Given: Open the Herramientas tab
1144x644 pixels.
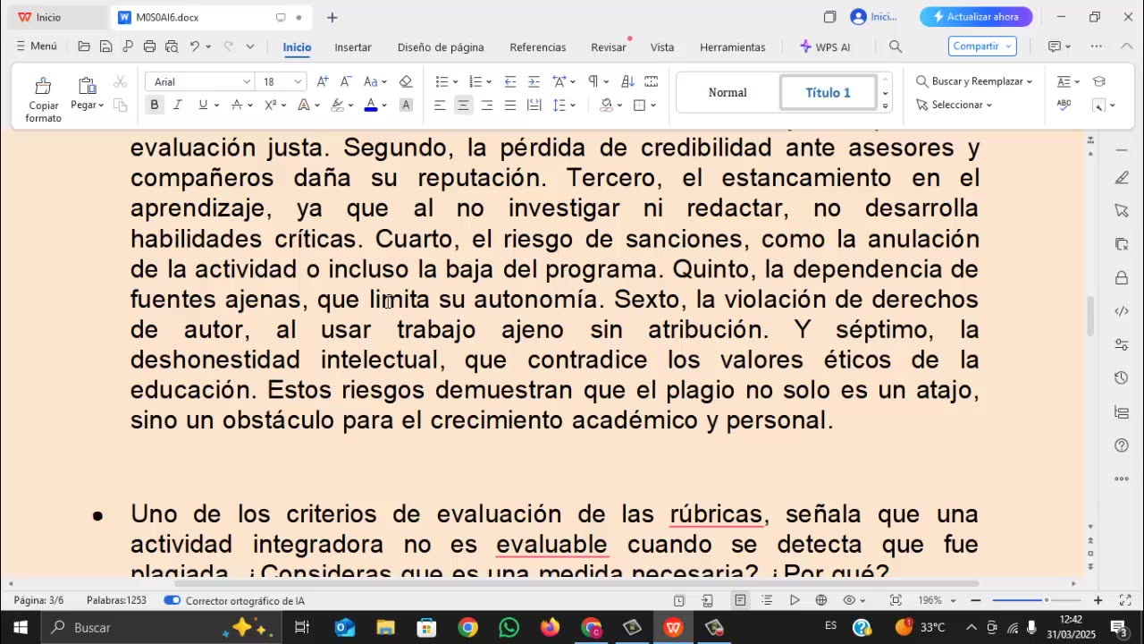Looking at the screenshot, I should pos(733,47).
